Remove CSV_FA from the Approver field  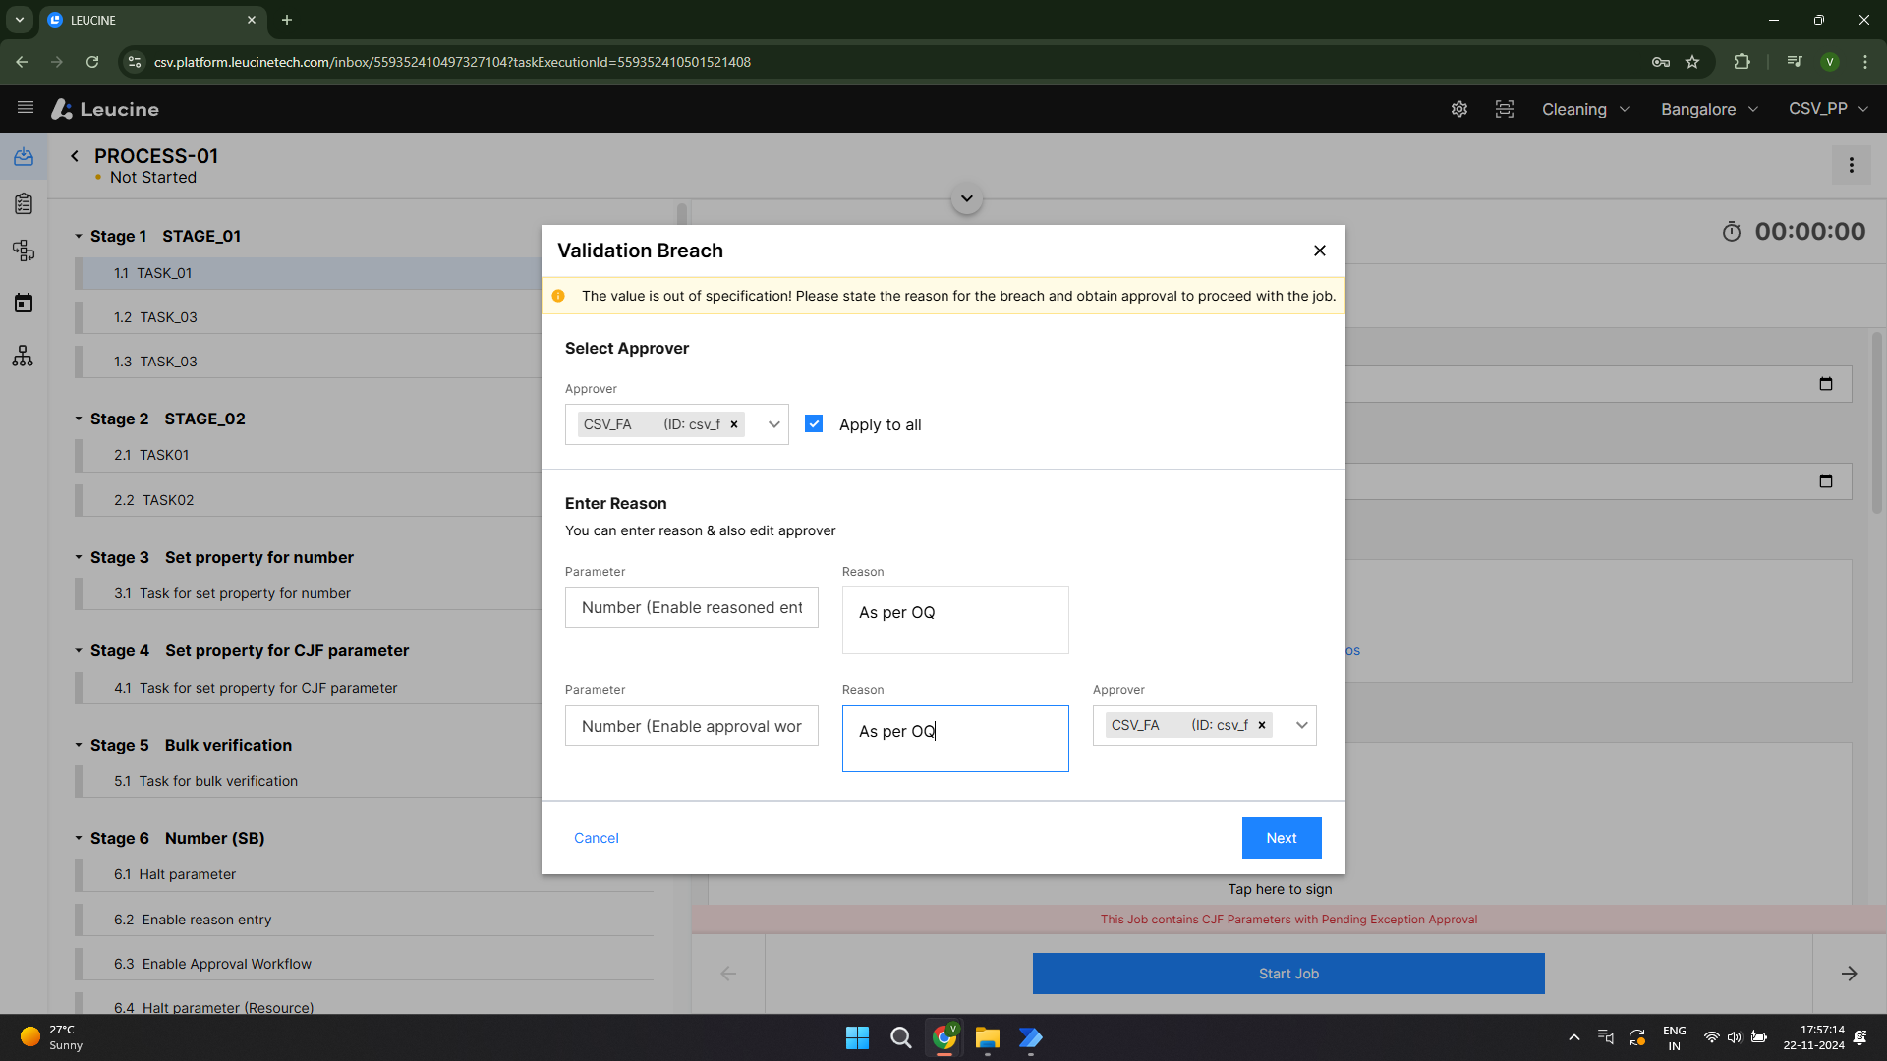pos(733,424)
